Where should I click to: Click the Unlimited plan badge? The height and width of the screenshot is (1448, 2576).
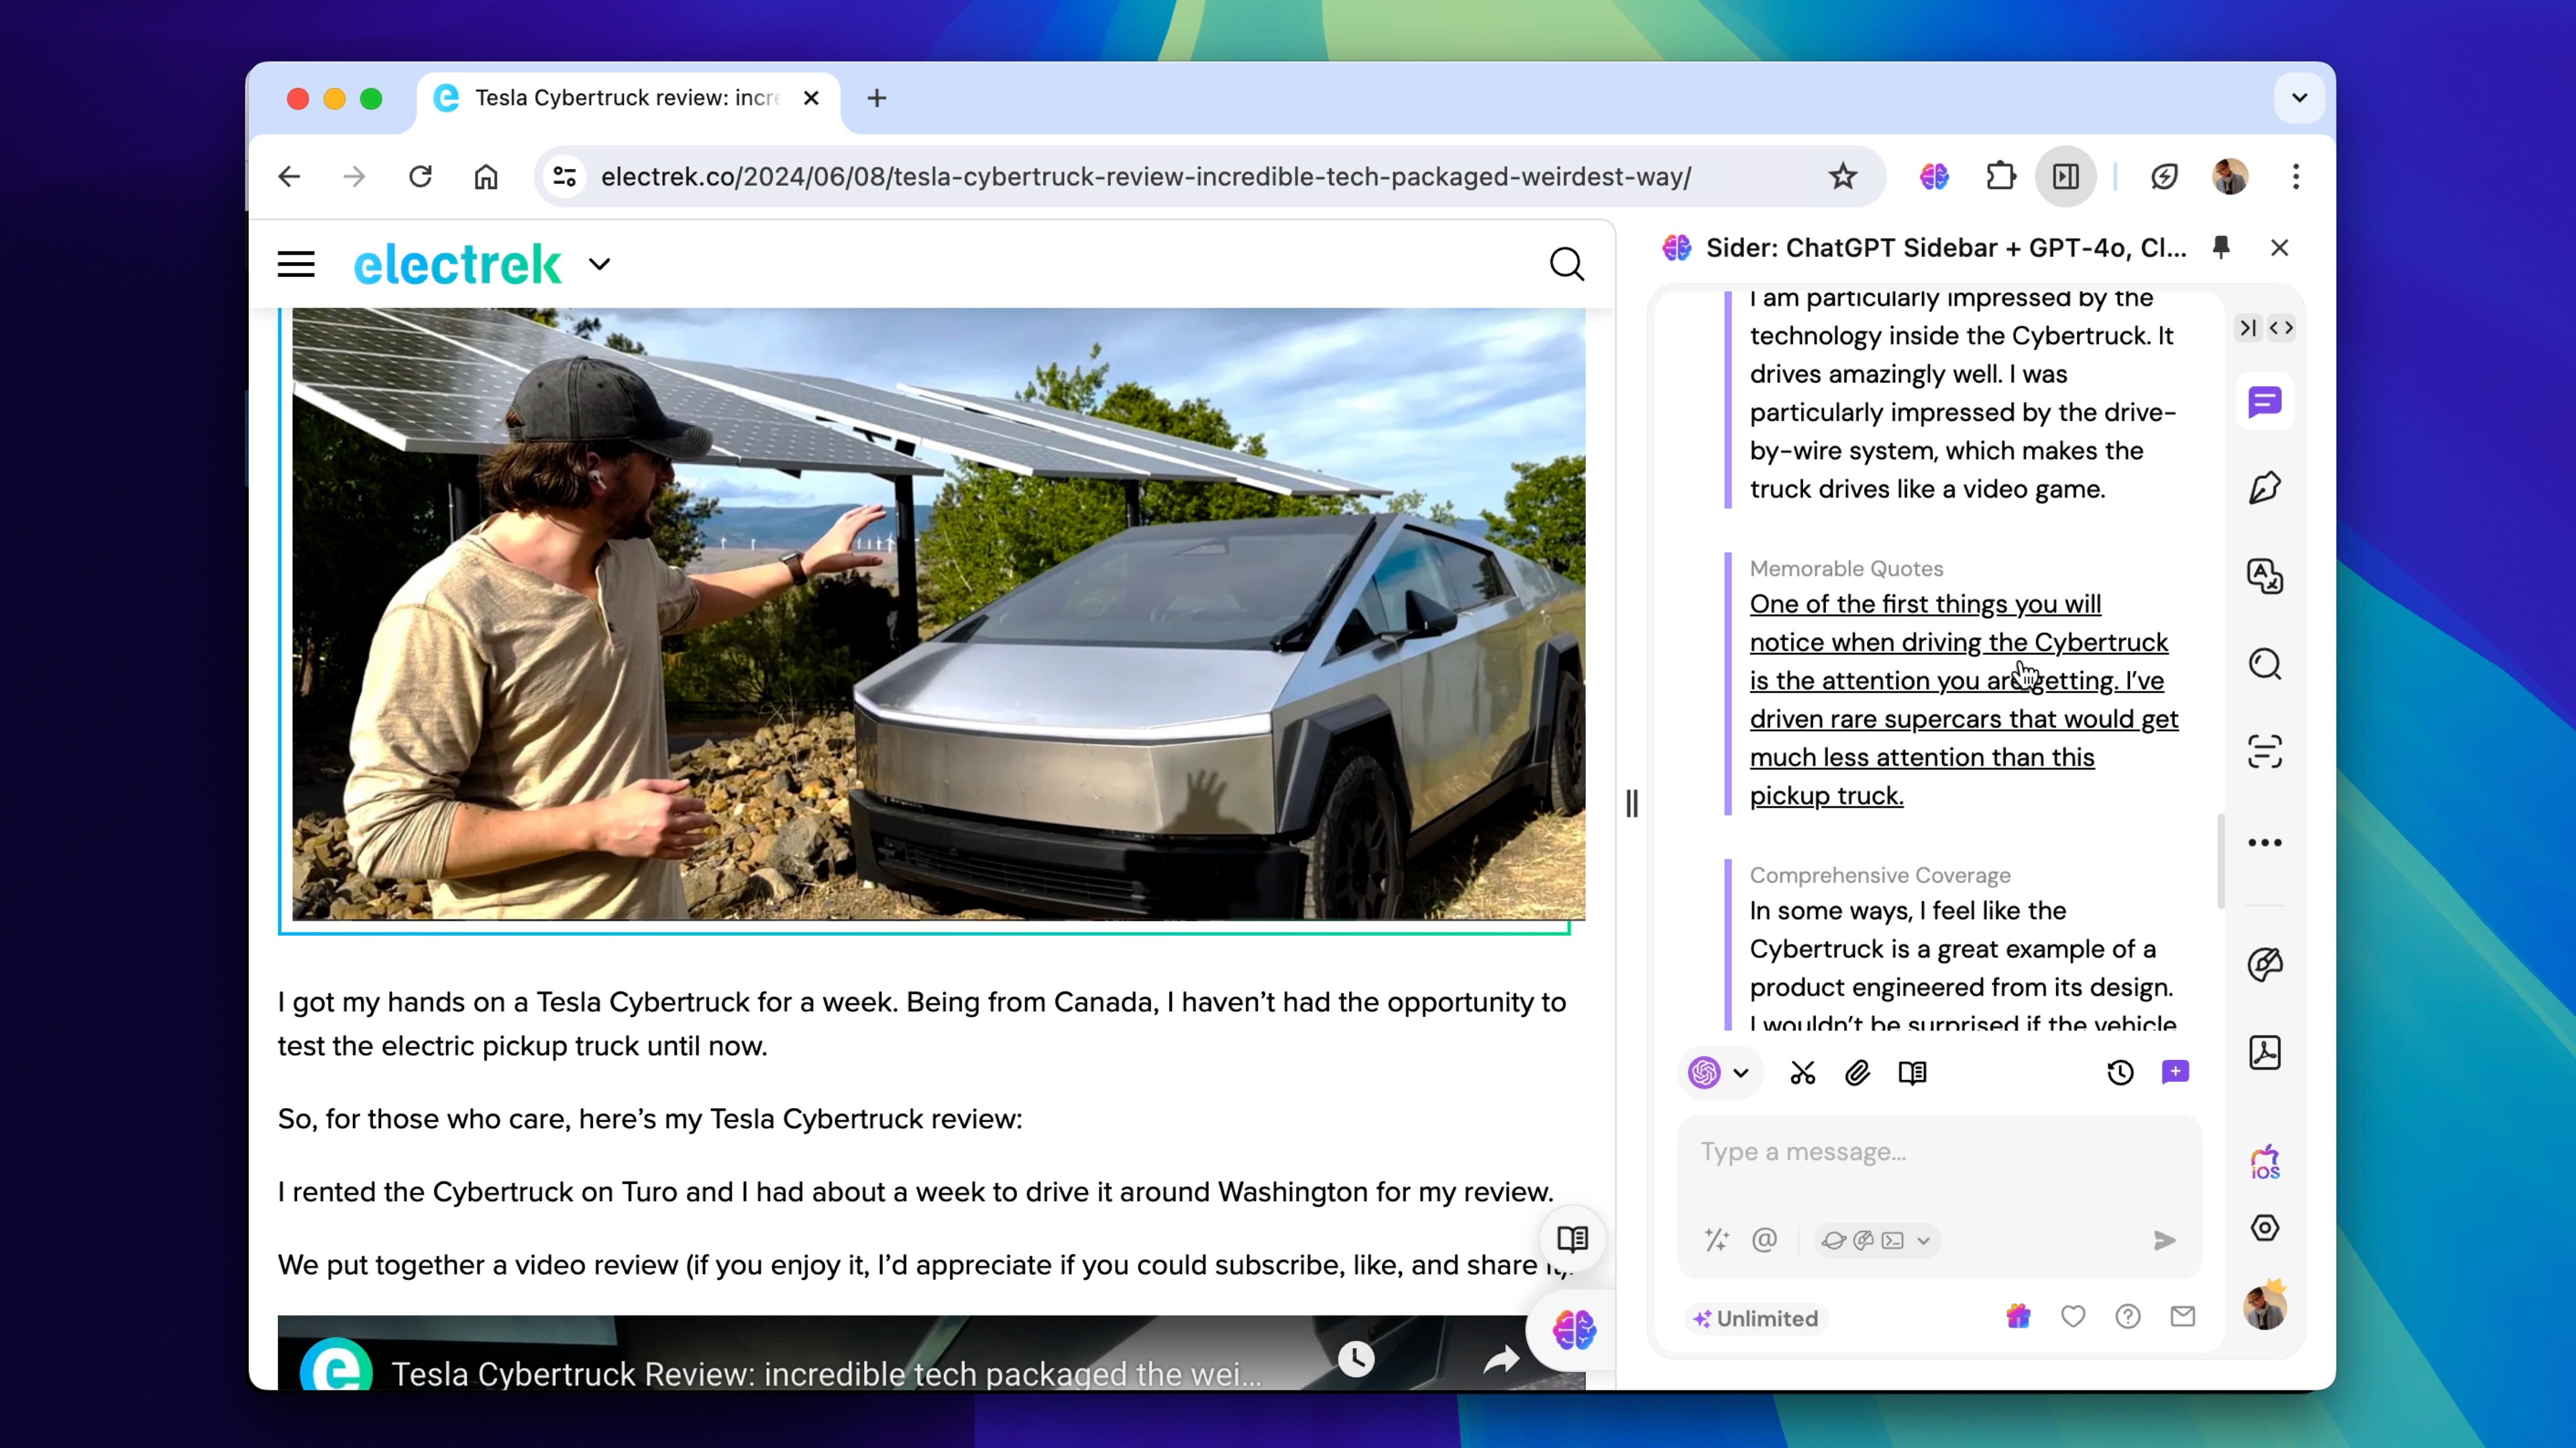point(1756,1318)
